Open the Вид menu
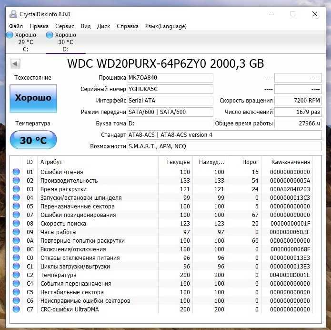 coord(86,26)
